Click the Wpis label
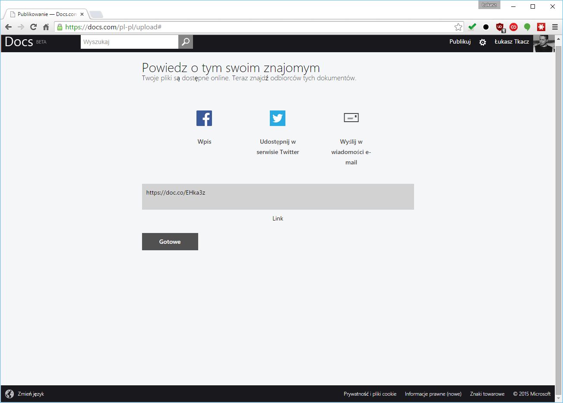 click(204, 142)
